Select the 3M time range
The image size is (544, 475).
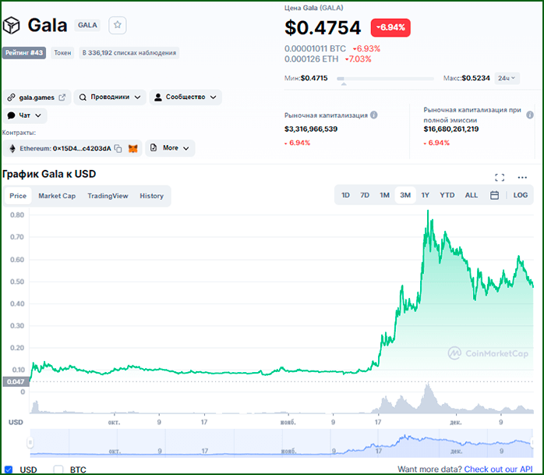click(405, 195)
